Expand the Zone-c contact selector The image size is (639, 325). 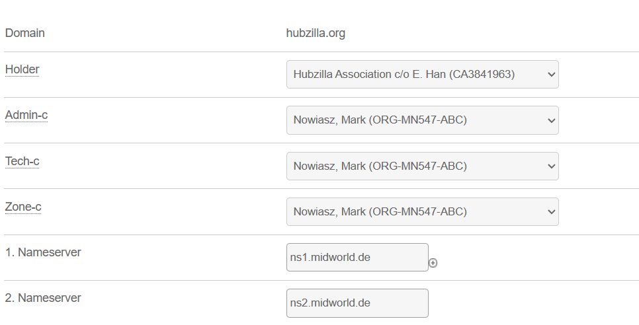click(x=422, y=212)
